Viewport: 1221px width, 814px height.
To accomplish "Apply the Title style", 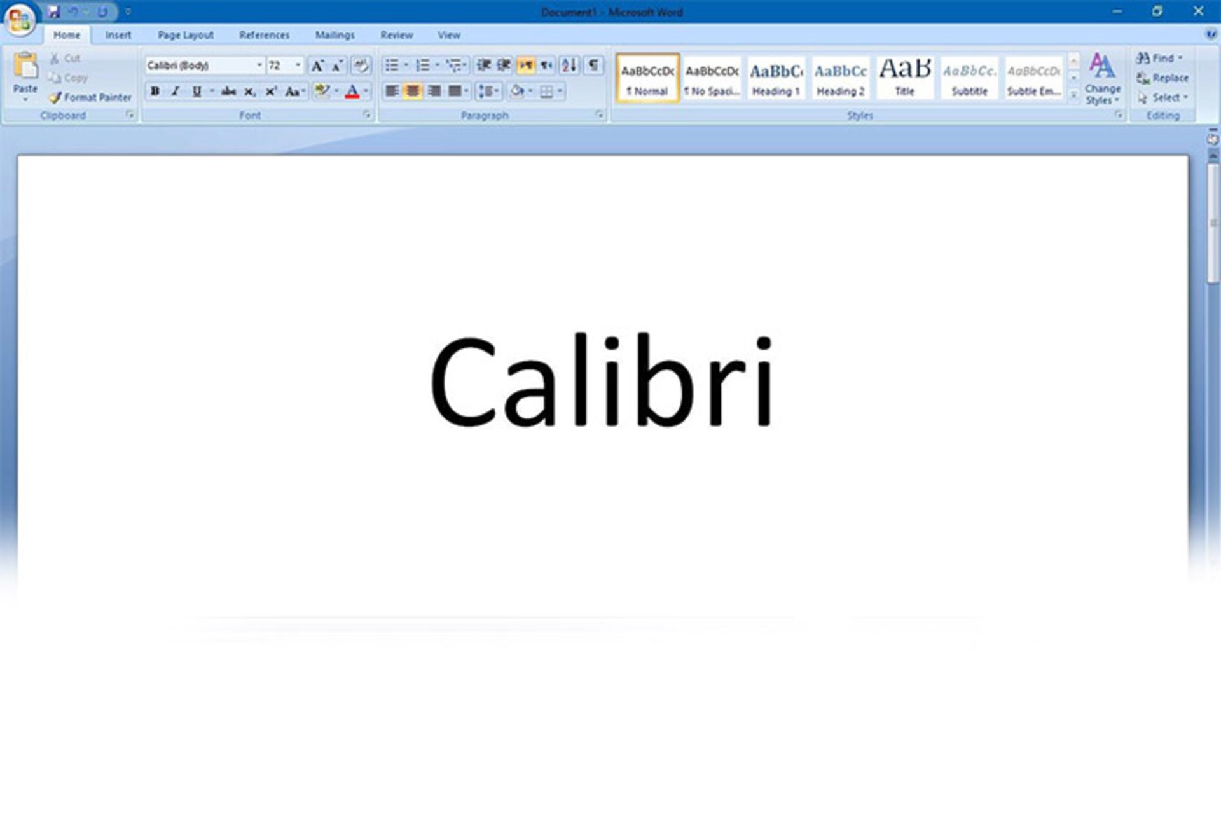I will 905,78.
